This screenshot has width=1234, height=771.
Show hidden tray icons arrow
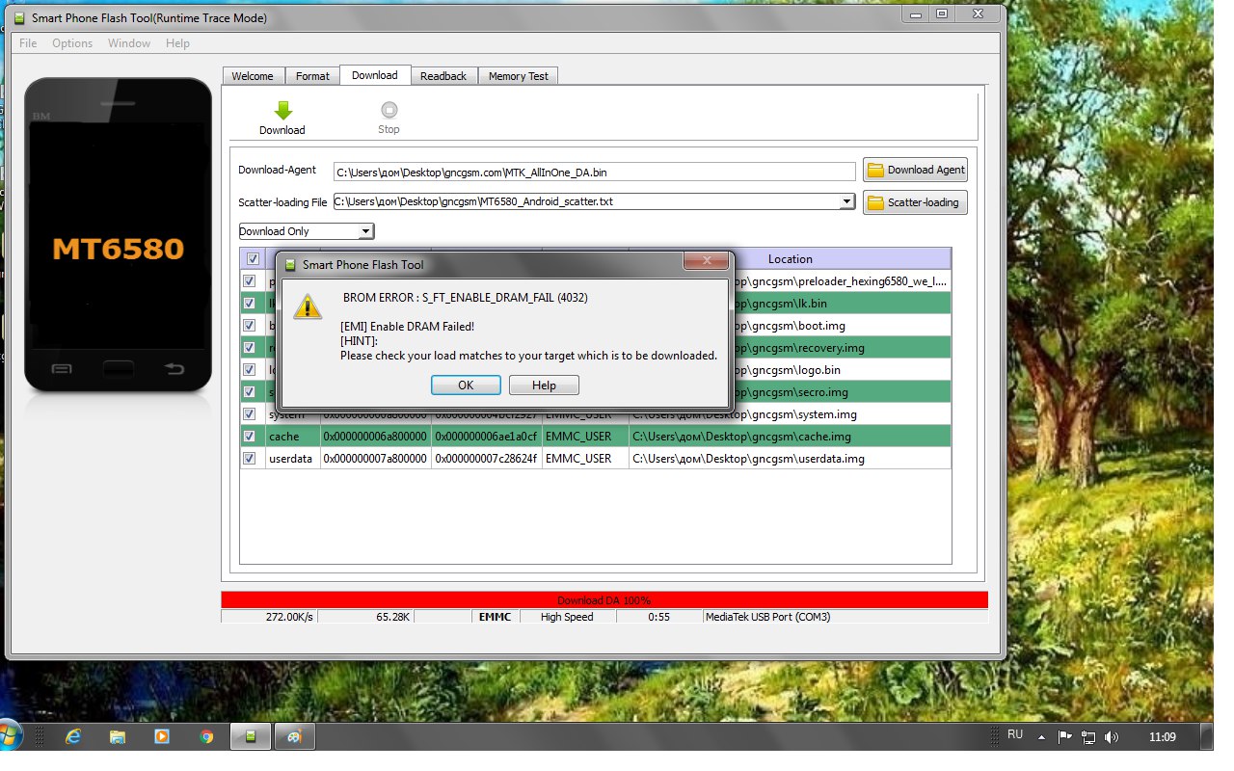pos(1041,737)
